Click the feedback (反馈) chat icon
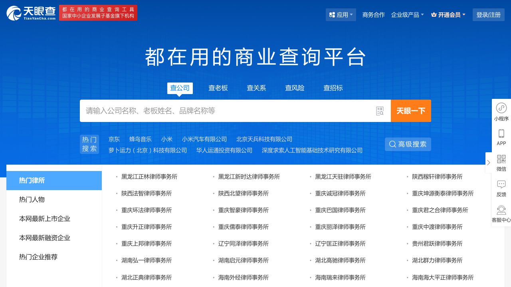Viewport: 511px width, 287px height. (x=501, y=185)
